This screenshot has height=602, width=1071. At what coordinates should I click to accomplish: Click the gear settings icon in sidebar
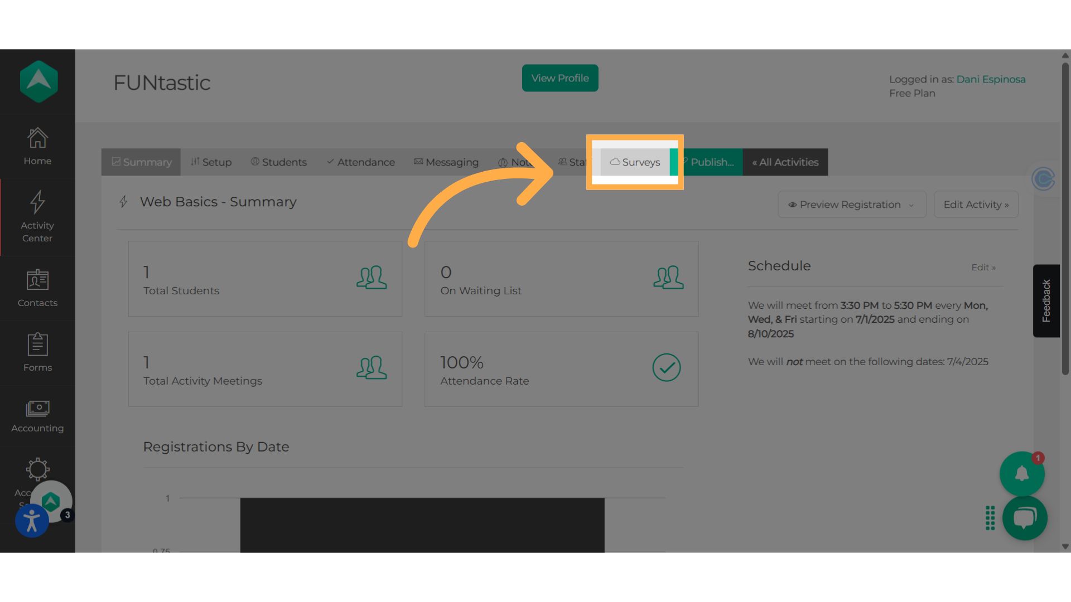coord(37,469)
